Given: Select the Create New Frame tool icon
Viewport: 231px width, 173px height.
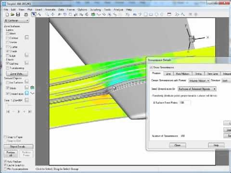Looking at the screenshot, I should tap(169, 14).
